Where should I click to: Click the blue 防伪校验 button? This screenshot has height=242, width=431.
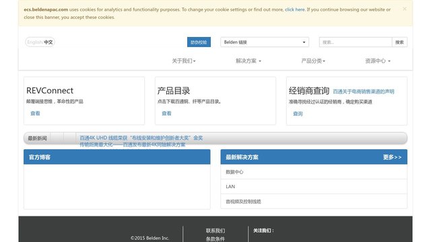tap(199, 42)
